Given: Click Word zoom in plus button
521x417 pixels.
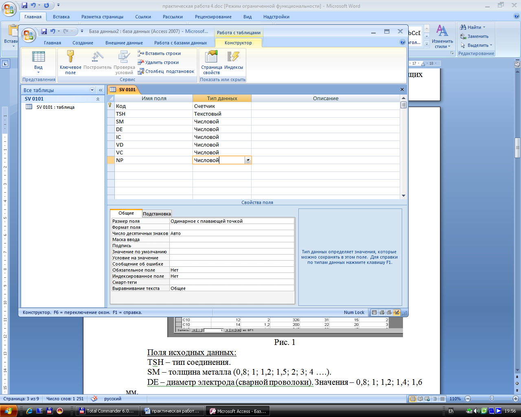Looking at the screenshot, I should click(516, 399).
